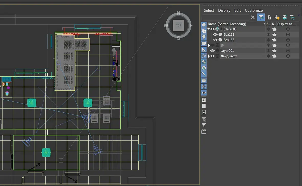Click the funnel selection filter icon by search
This screenshot has width=302, height=186.
pyautogui.click(x=261, y=17)
